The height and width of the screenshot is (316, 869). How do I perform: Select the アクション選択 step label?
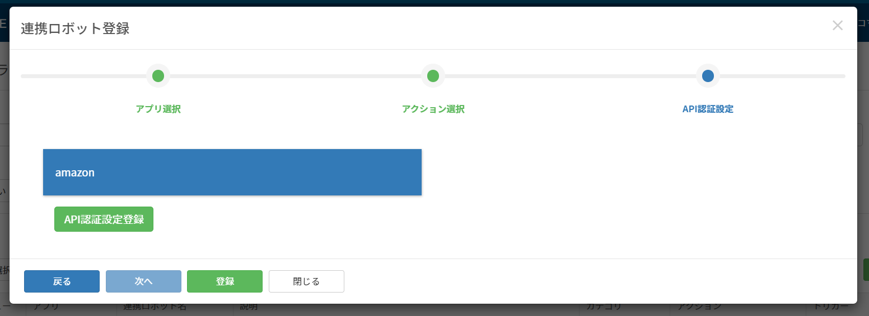pyautogui.click(x=433, y=109)
